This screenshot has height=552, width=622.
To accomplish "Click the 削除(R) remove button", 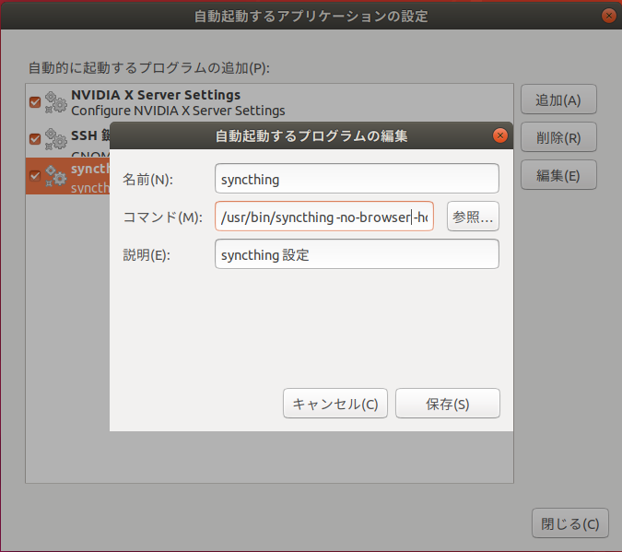I will pos(558,137).
